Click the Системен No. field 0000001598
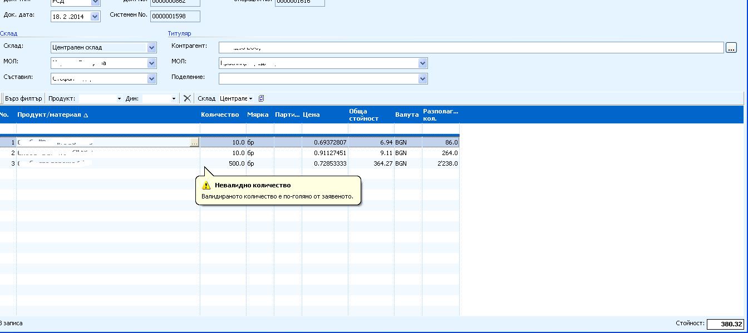 pos(175,17)
